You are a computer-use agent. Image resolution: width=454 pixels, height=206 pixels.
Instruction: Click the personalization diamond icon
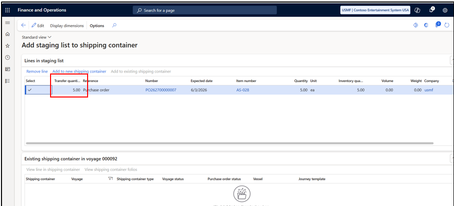tap(415, 25)
